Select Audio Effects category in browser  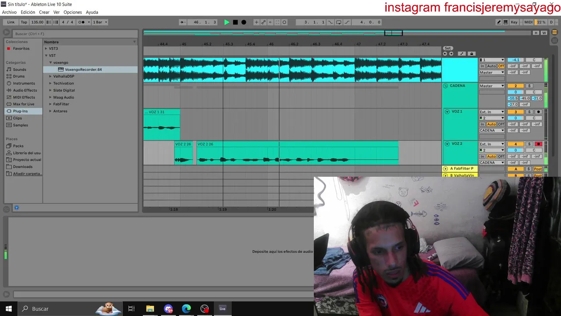(25, 90)
